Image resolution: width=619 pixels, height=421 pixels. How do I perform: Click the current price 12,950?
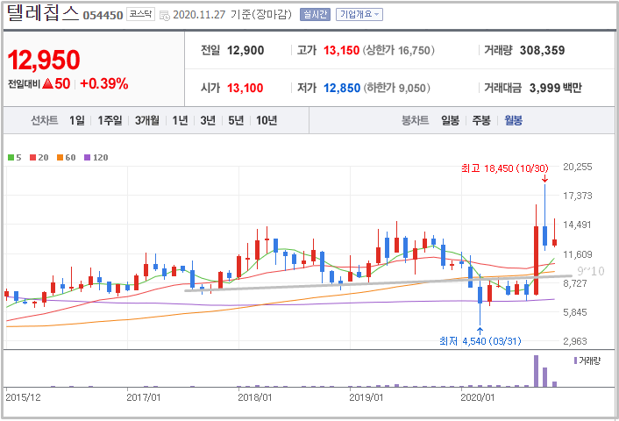point(44,60)
